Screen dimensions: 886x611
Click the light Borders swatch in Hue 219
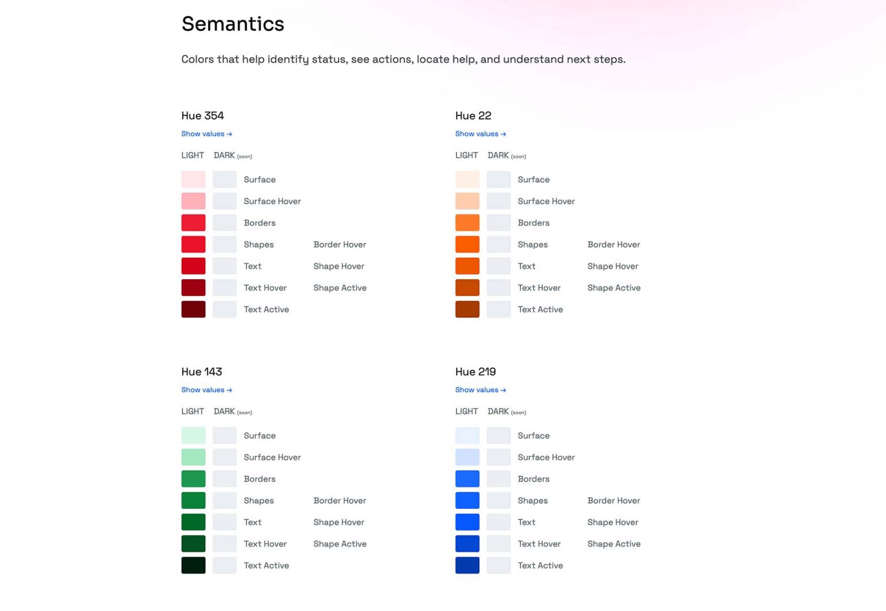pos(467,479)
